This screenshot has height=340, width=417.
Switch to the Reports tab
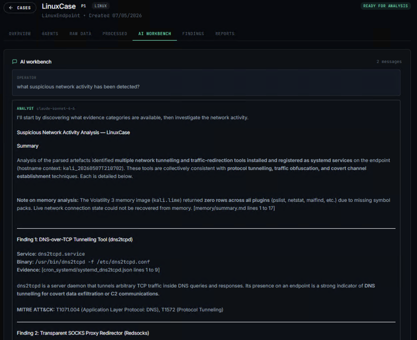[x=225, y=34]
